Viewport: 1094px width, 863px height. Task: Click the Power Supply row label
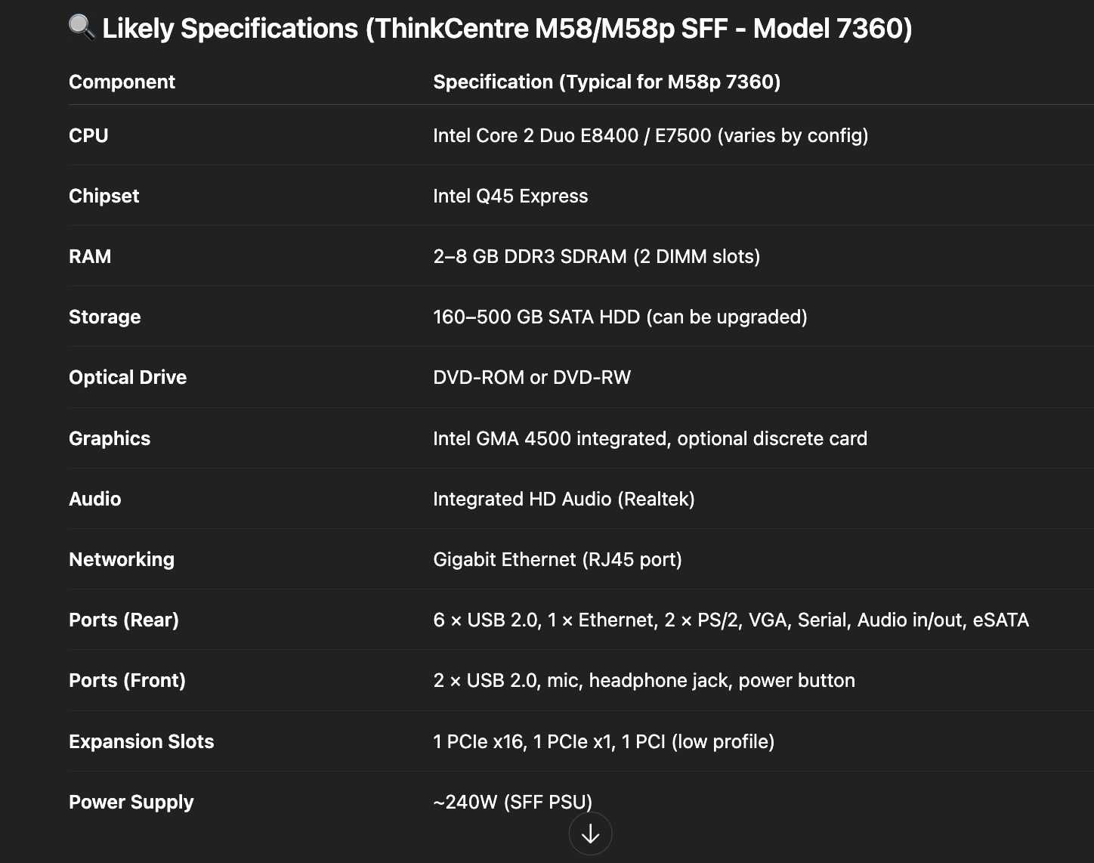[x=131, y=802]
